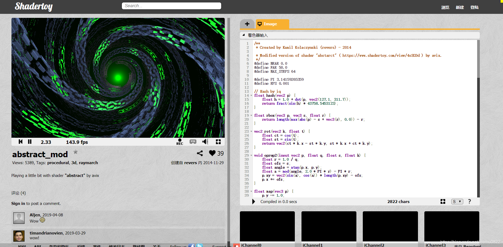Enable VR view mode
Image resolution: width=503 pixels, height=247 pixels.
click(x=192, y=142)
